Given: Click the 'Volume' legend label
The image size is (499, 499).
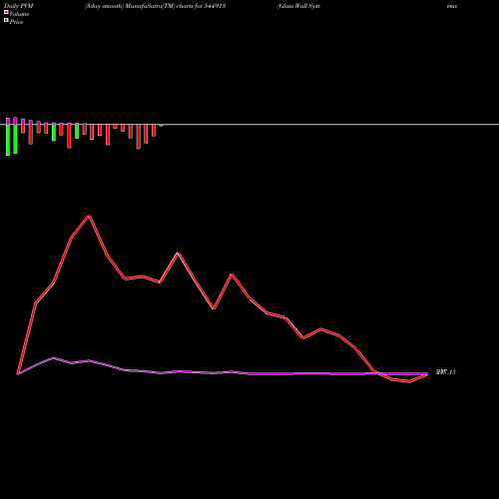Looking at the screenshot, I should click(x=19, y=14).
